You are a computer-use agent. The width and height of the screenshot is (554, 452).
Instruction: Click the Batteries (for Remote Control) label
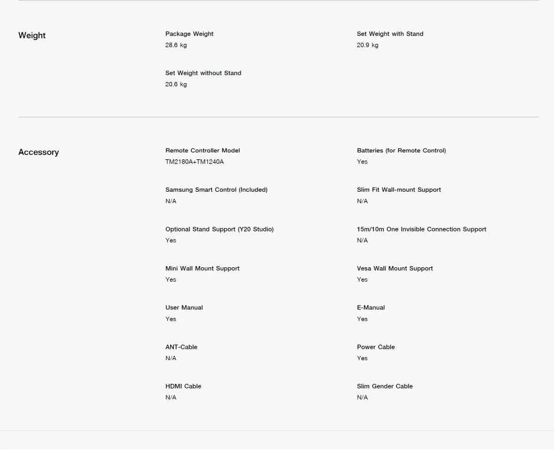tap(401, 151)
